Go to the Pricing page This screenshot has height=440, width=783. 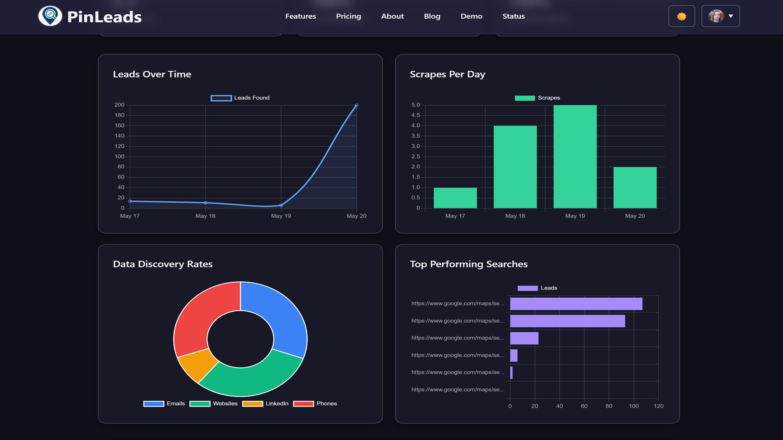pos(348,16)
